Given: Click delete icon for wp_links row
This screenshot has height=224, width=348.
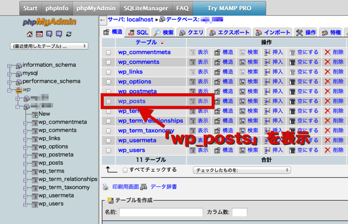Looking at the screenshot, I should [x=328, y=72].
